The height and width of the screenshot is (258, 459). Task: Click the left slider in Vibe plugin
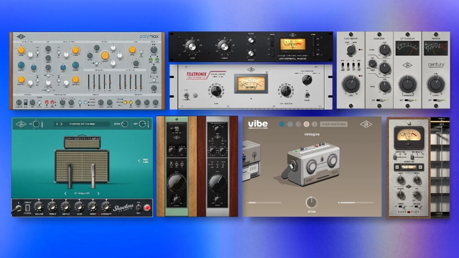(264, 202)
